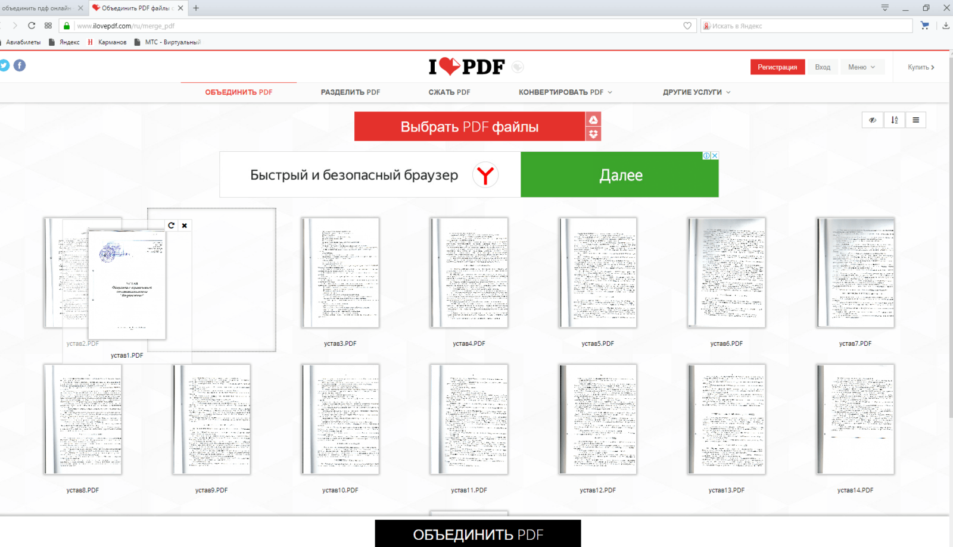Upload files from Google Drive icon
The height and width of the screenshot is (547, 953).
tap(593, 120)
